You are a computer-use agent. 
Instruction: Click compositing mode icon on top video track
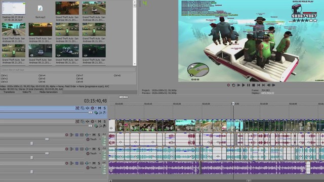[96, 113]
